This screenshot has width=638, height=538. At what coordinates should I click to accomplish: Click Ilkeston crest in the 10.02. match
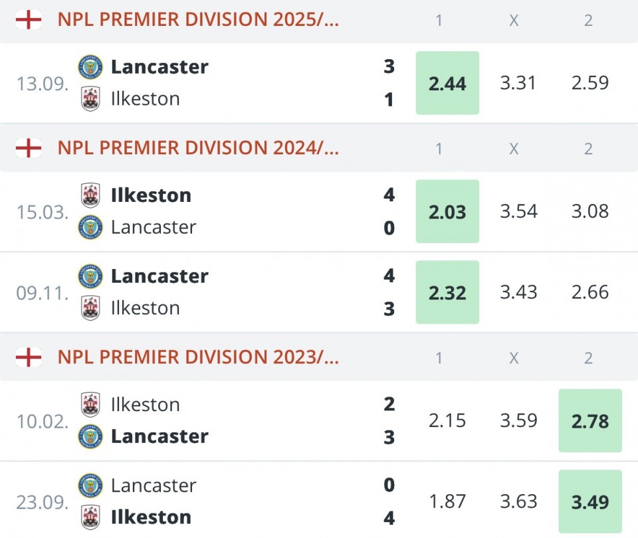click(90, 404)
